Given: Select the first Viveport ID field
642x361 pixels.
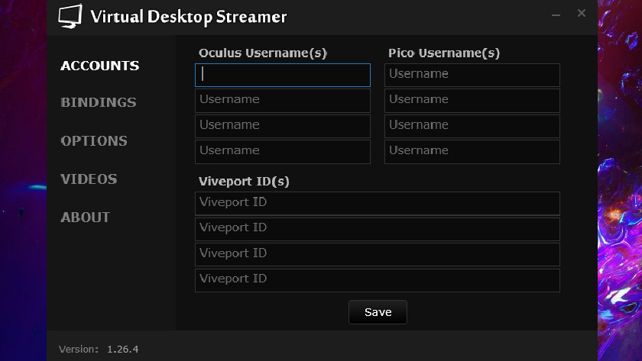Looking at the screenshot, I should pyautogui.click(x=377, y=203).
